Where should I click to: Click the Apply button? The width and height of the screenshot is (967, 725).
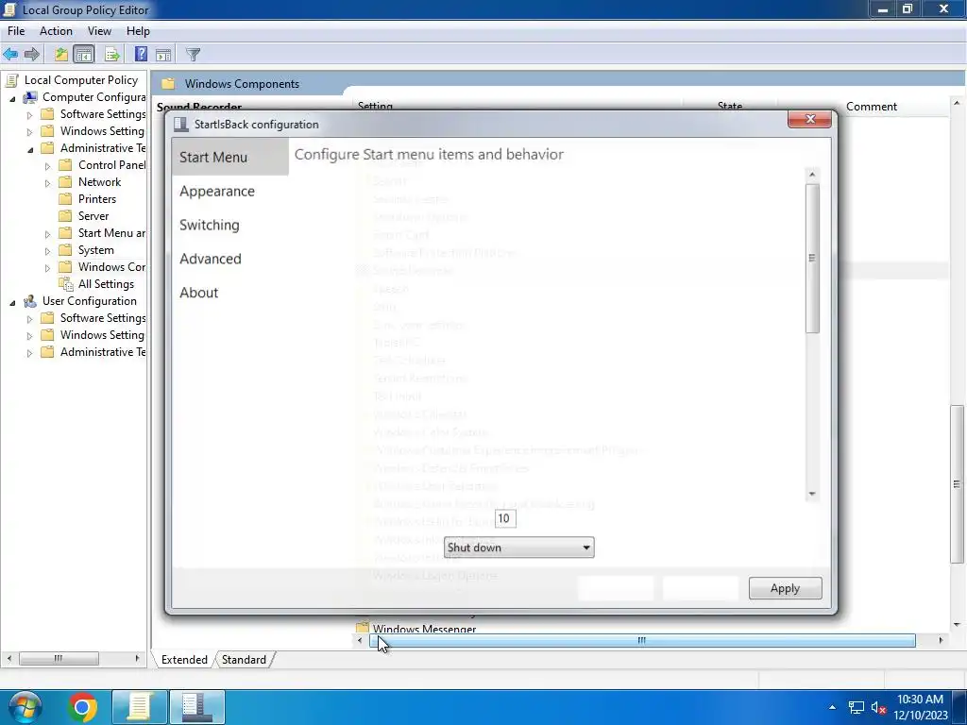(785, 588)
